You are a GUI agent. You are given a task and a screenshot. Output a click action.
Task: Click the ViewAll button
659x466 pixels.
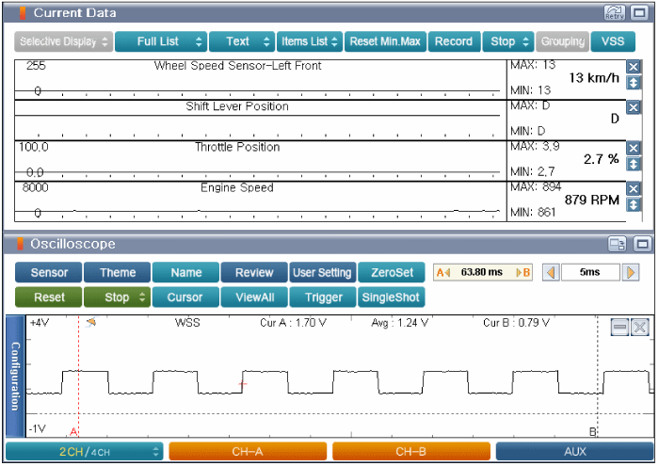pos(254,297)
